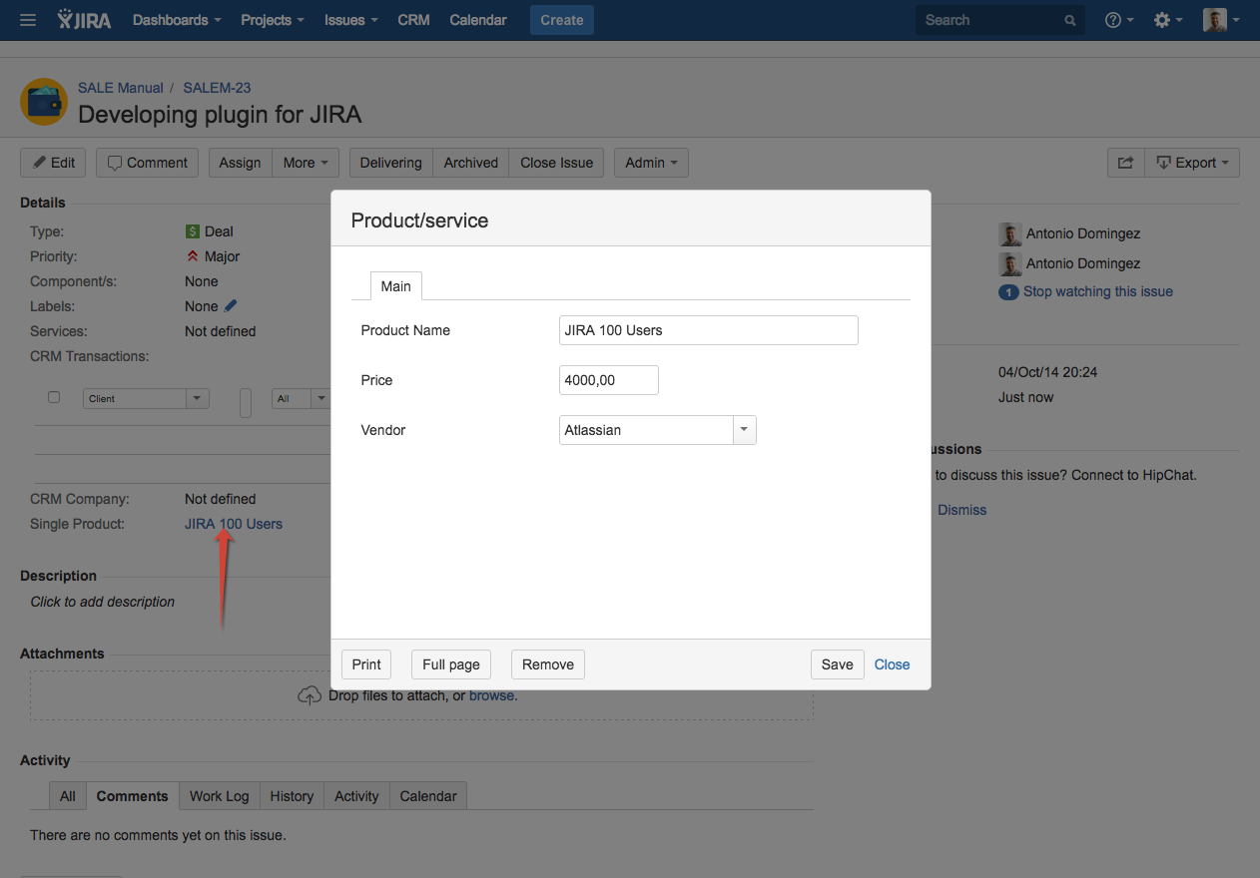This screenshot has width=1260, height=878.
Task: Click the SALE Manual project avatar
Action: click(44, 102)
